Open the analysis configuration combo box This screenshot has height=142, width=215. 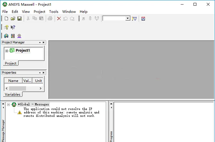(116, 18)
